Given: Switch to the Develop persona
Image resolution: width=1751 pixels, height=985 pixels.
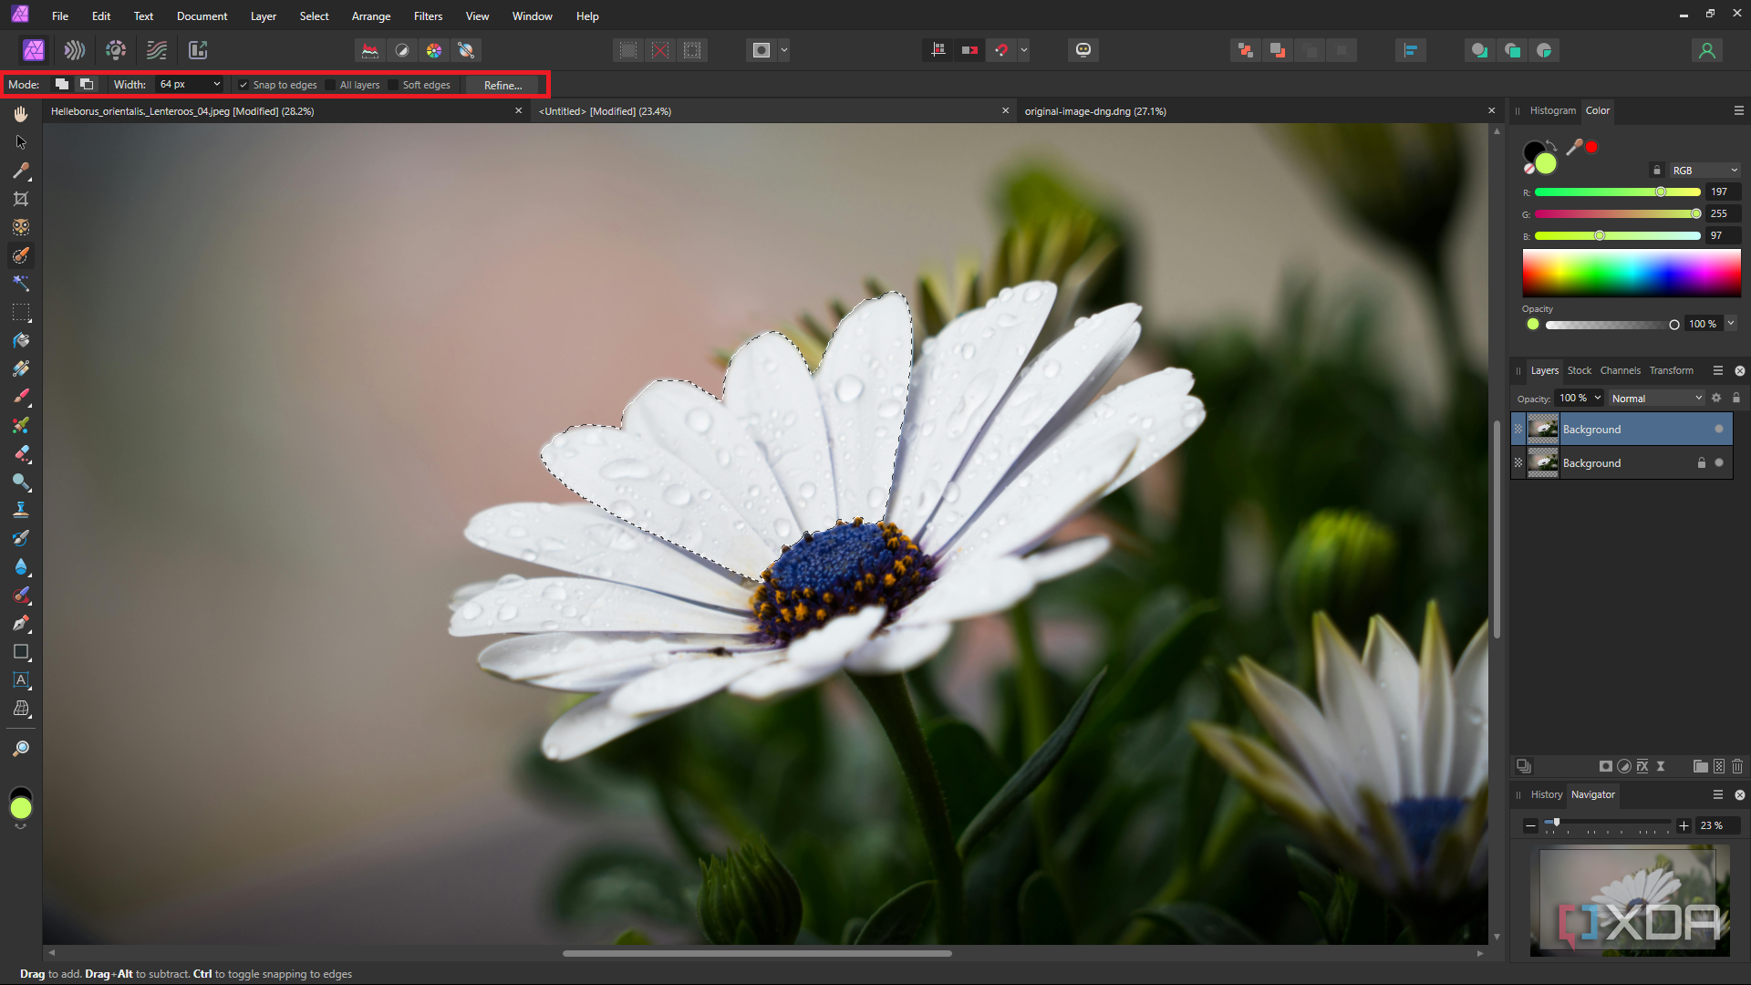Looking at the screenshot, I should point(116,50).
